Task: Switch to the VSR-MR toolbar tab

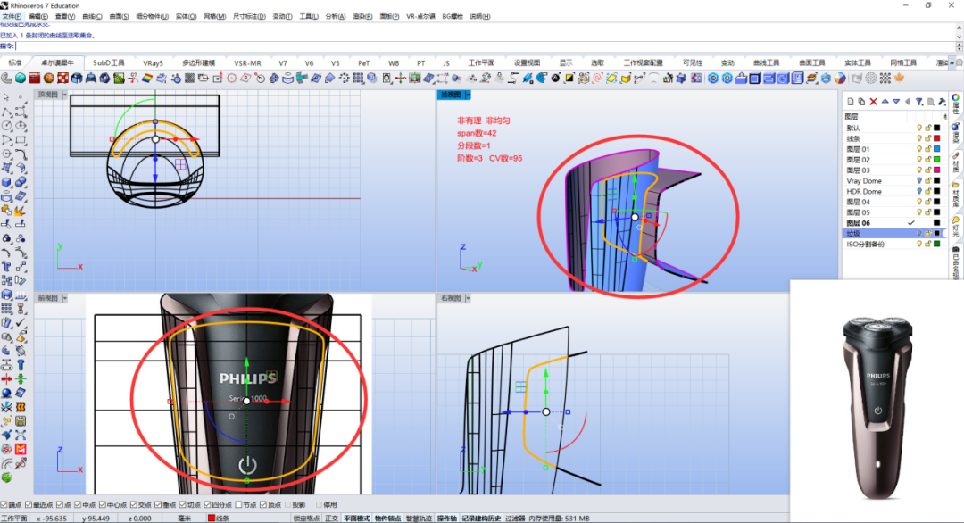Action: tap(247, 62)
